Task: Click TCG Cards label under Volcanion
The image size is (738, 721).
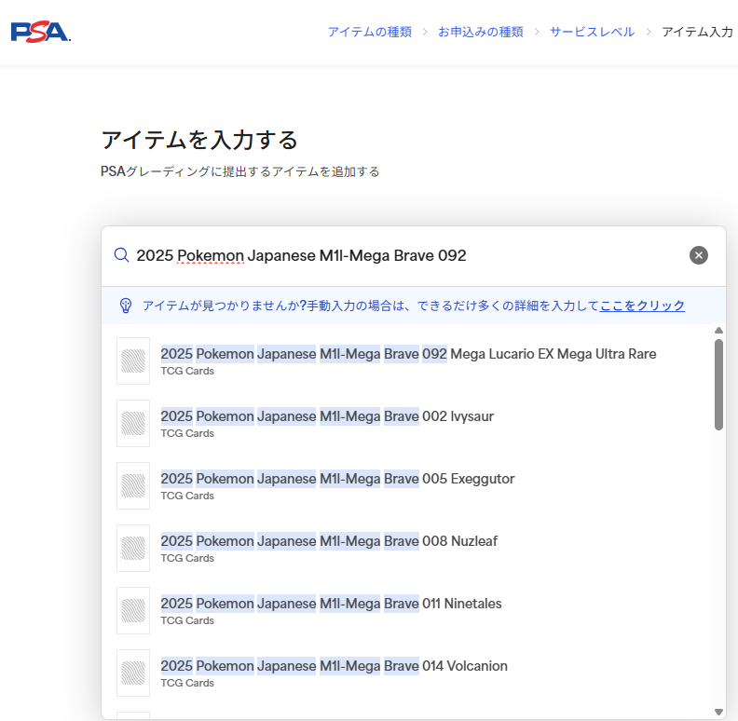Action: point(187,683)
